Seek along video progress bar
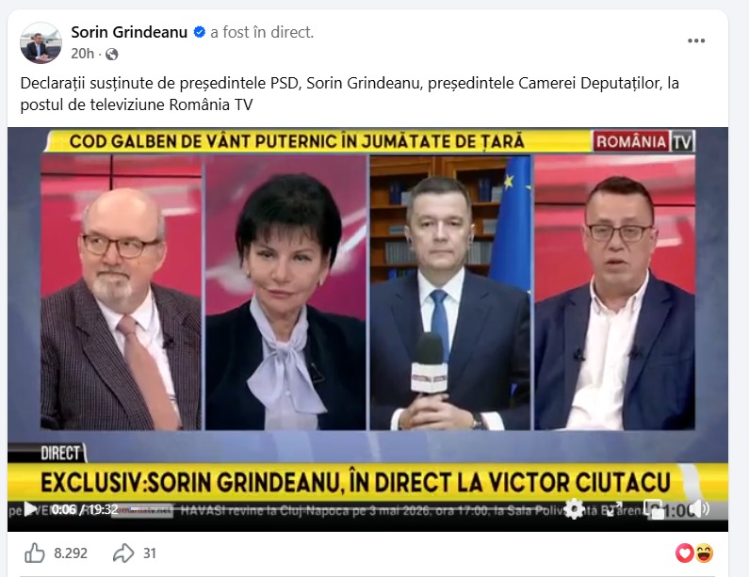 click(344, 509)
